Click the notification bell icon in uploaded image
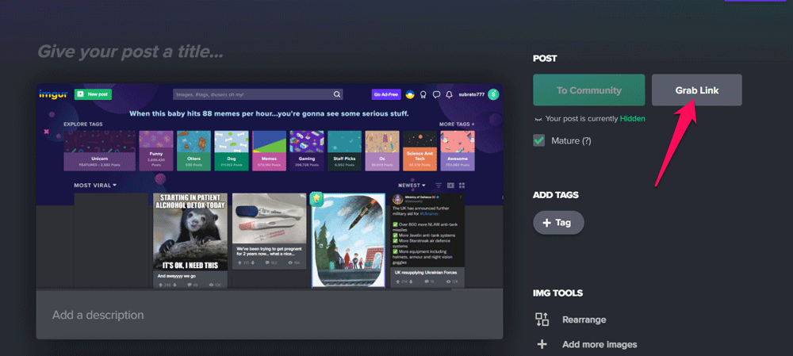The height and width of the screenshot is (356, 793). [x=449, y=94]
